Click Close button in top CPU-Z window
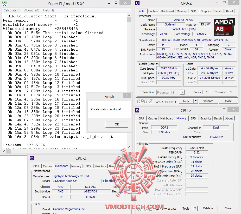 [228, 101]
